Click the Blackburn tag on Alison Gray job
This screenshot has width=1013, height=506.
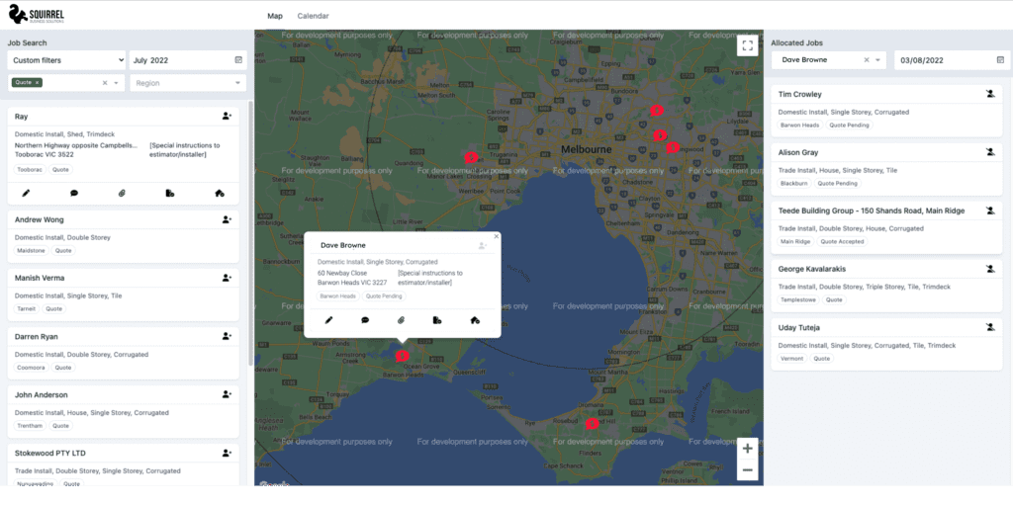point(794,183)
